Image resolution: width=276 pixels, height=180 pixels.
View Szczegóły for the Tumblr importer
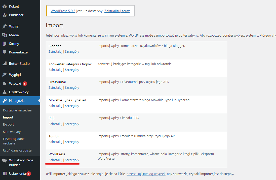(x=72, y=142)
